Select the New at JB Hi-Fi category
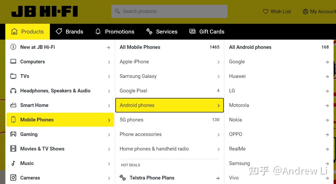 60,47
